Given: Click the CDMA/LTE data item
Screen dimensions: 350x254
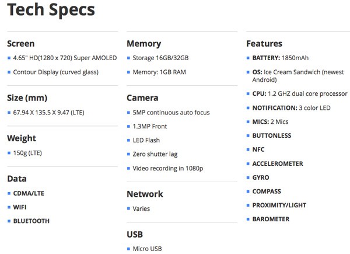Looking at the screenshot, I should click(30, 193).
